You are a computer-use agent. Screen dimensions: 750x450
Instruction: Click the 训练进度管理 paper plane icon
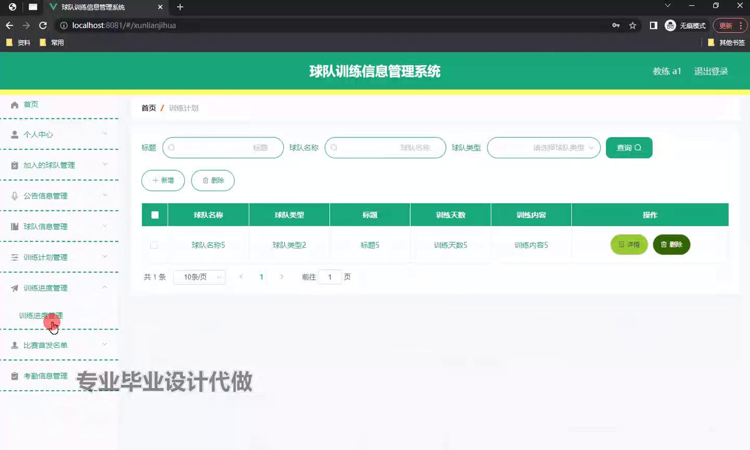15,287
